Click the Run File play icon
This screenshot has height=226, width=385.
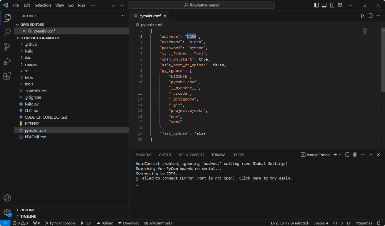[x=363, y=16]
